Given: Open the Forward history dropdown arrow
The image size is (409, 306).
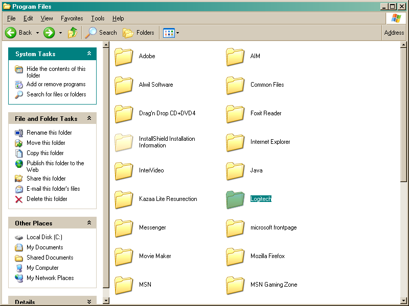Looking at the screenshot, I should coord(60,33).
